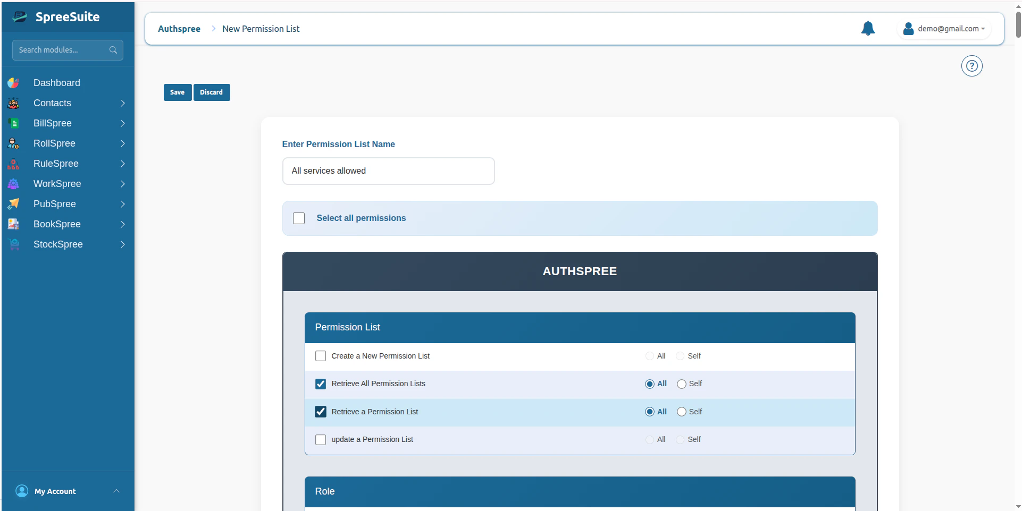Enable Create a New Permission List checkbox
Screen dimensions: 1022x511
[x=321, y=356]
